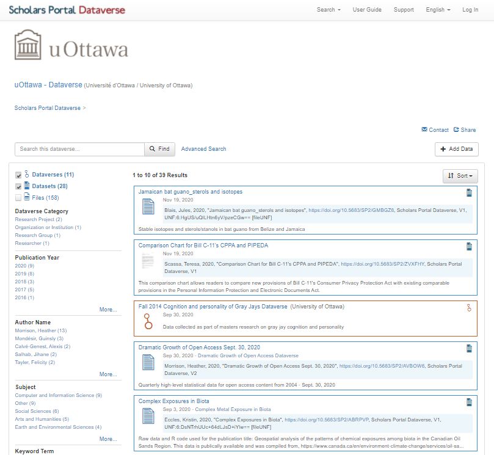Filter by subject Social Sciences (6)
Image resolution: width=494 pixels, height=455 pixels.
pos(37,411)
